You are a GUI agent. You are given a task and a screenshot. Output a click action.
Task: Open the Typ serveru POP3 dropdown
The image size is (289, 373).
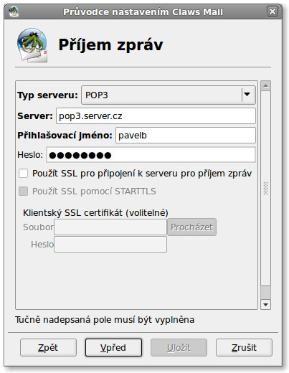click(169, 95)
